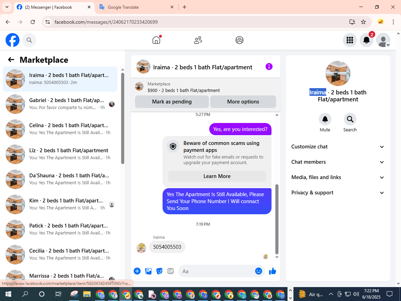Open the $900 2 beds listing link

click(184, 90)
